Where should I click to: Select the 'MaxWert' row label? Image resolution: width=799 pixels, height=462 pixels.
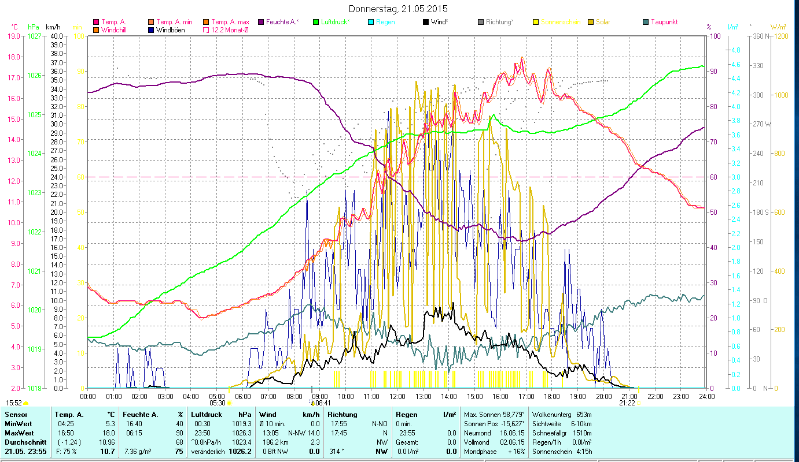point(19,433)
